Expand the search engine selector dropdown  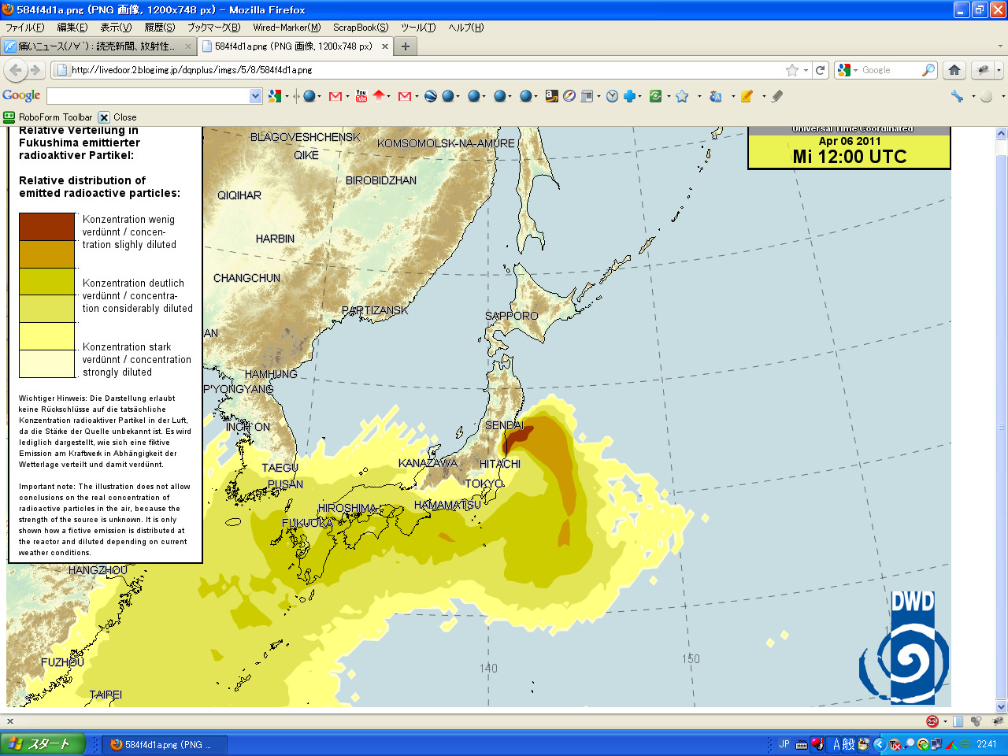pos(847,70)
